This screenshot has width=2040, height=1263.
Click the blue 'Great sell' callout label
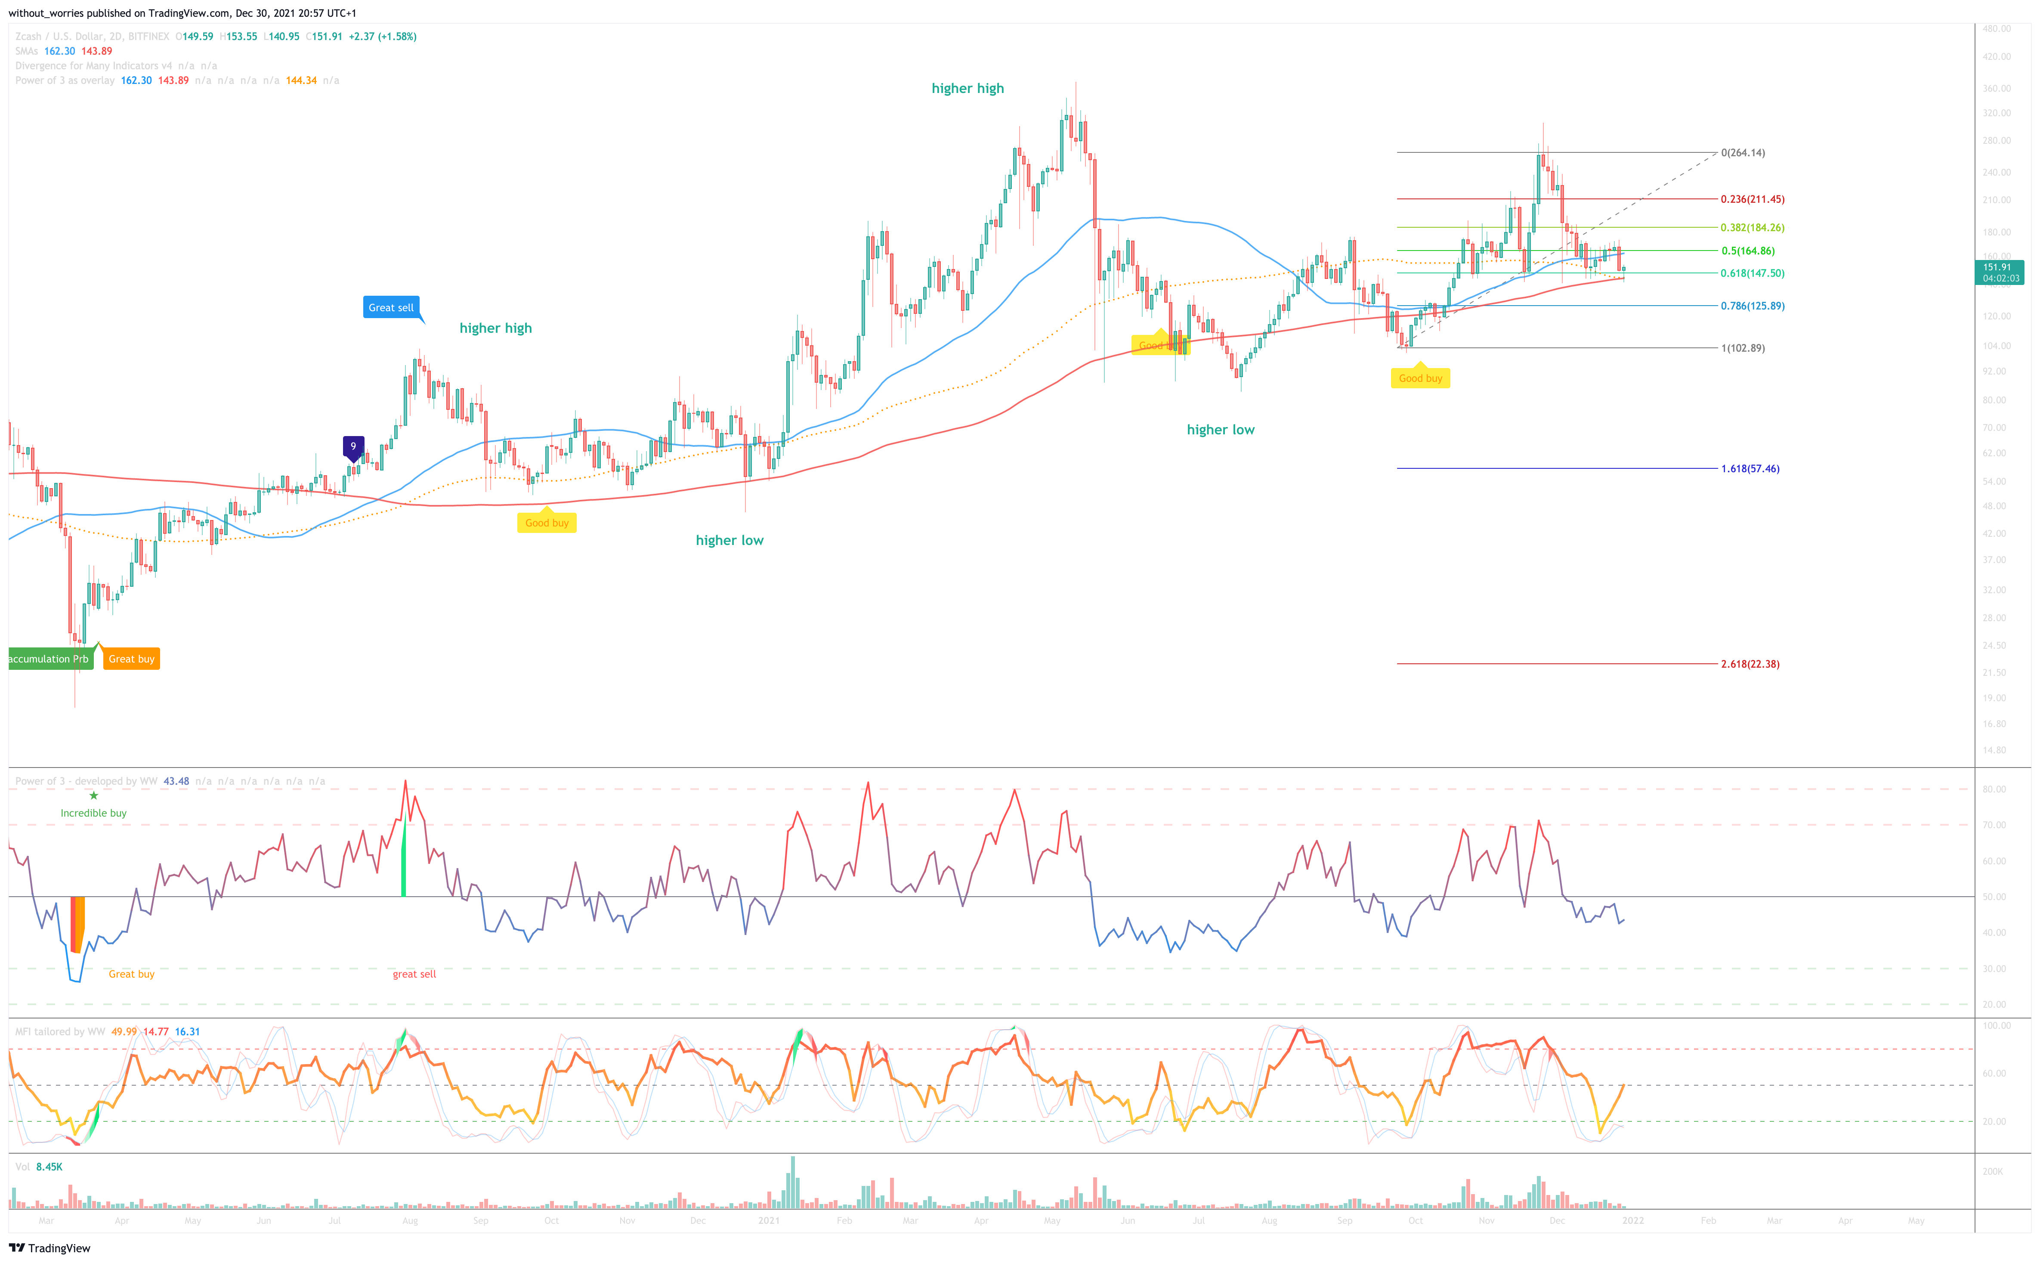(x=391, y=307)
